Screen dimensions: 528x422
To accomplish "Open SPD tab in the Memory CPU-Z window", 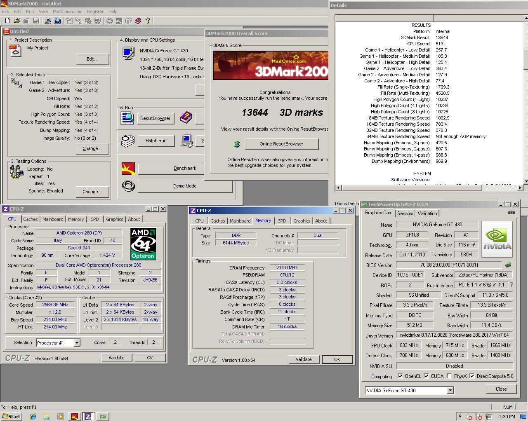I will [x=282, y=221].
